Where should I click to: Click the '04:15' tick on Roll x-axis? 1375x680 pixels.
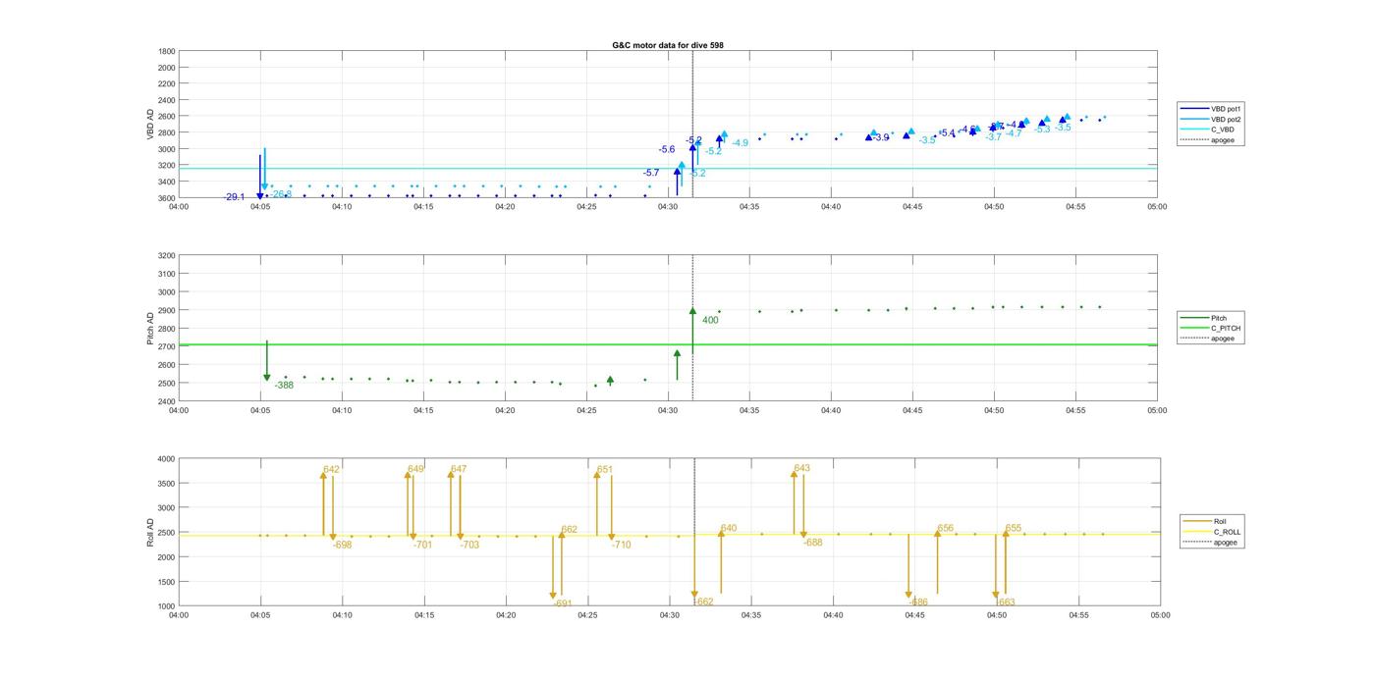pyautogui.click(x=423, y=615)
